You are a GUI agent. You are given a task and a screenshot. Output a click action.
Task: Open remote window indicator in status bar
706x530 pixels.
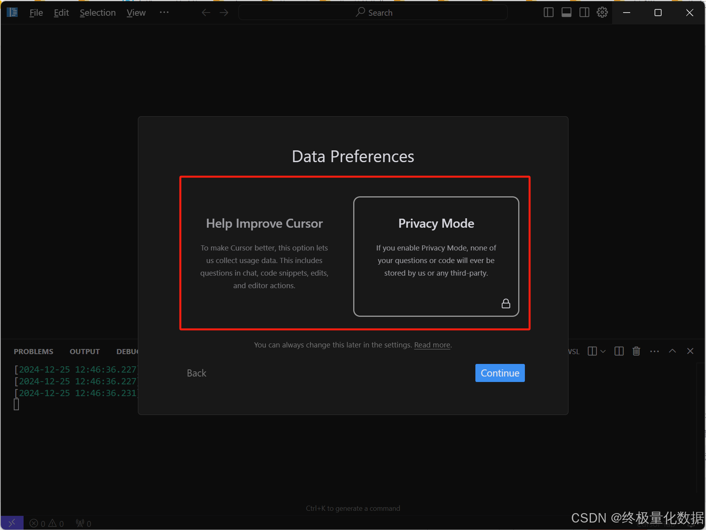12,523
